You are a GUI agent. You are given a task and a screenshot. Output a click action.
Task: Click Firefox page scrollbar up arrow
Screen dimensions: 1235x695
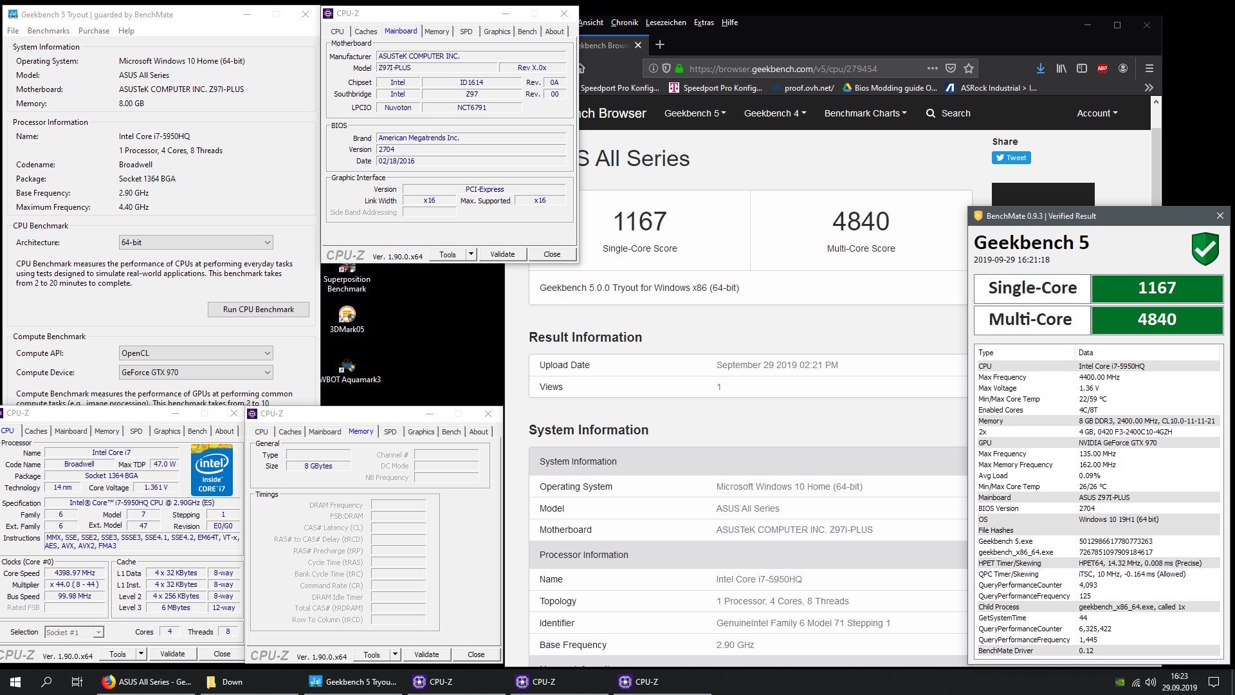1156,102
